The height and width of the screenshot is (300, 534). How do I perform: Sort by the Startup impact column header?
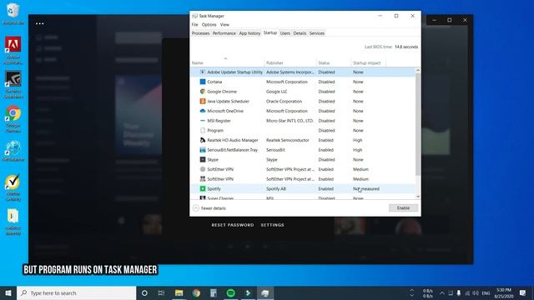tap(369, 63)
